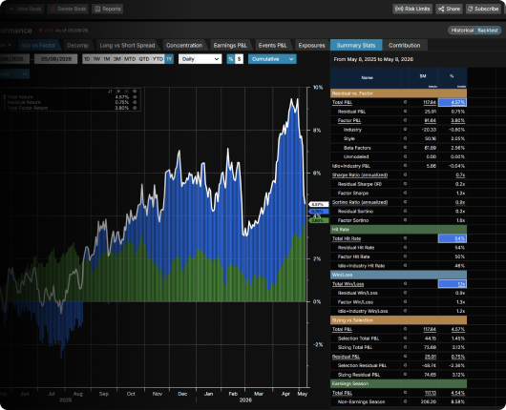
Task: Click the Reports document icon
Action: pyautogui.click(x=97, y=9)
